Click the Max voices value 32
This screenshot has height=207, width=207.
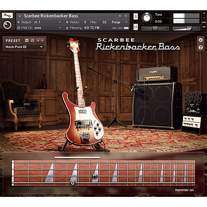coord(104,22)
